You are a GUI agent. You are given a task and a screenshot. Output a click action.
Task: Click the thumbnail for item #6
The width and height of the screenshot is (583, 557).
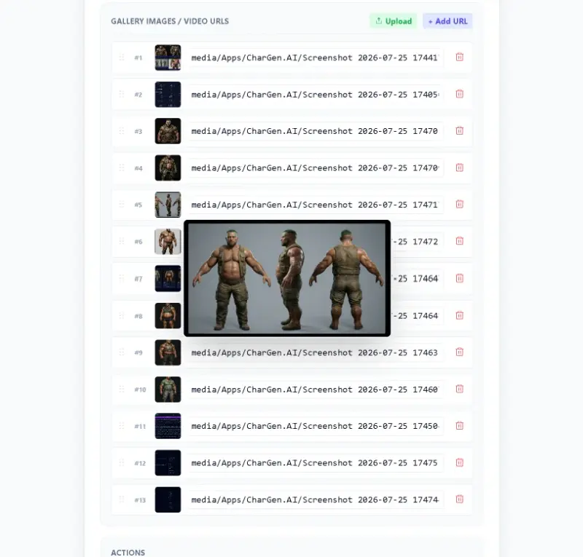point(168,242)
